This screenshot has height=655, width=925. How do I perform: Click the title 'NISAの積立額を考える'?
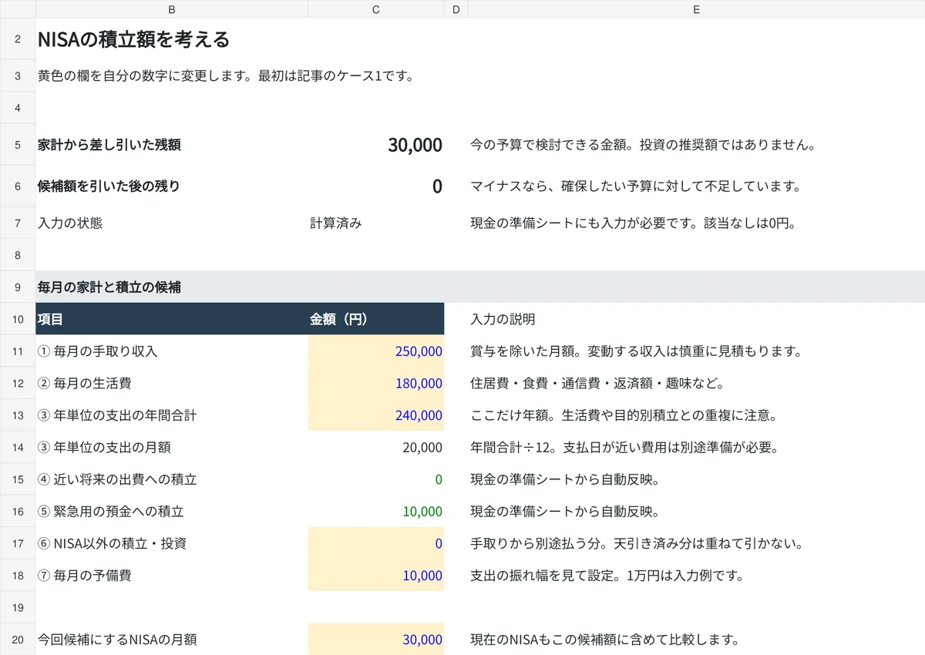[x=133, y=39]
